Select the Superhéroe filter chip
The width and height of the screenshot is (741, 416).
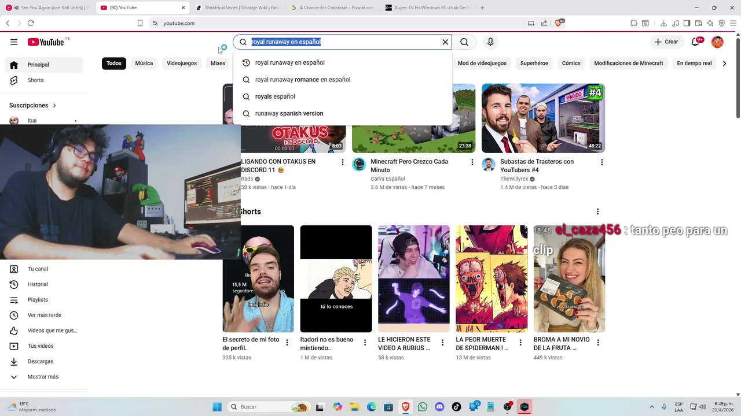click(534, 64)
